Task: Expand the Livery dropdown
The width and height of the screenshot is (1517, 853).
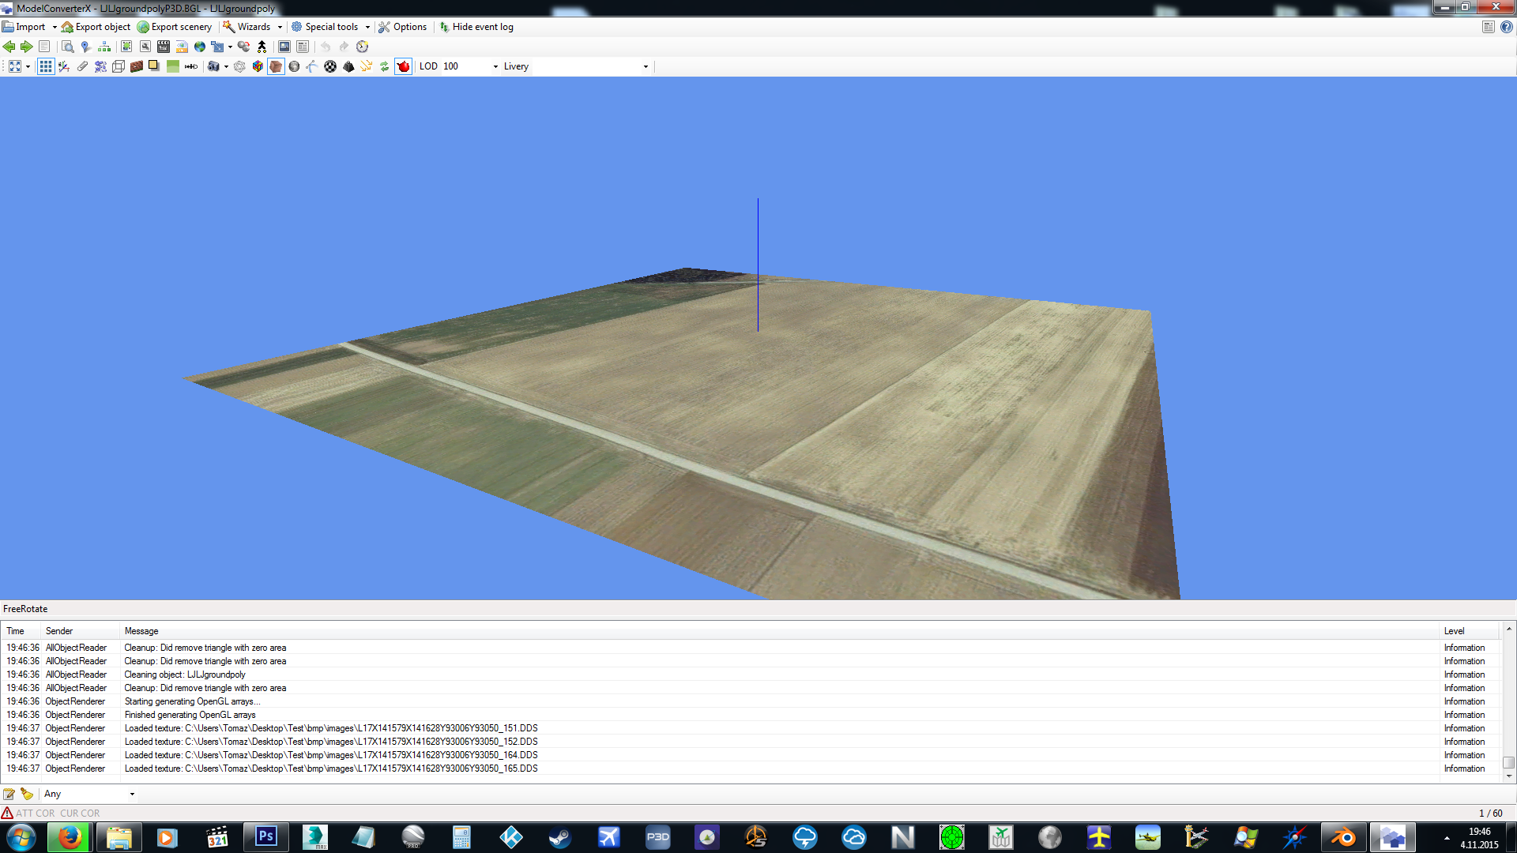Action: click(x=646, y=66)
